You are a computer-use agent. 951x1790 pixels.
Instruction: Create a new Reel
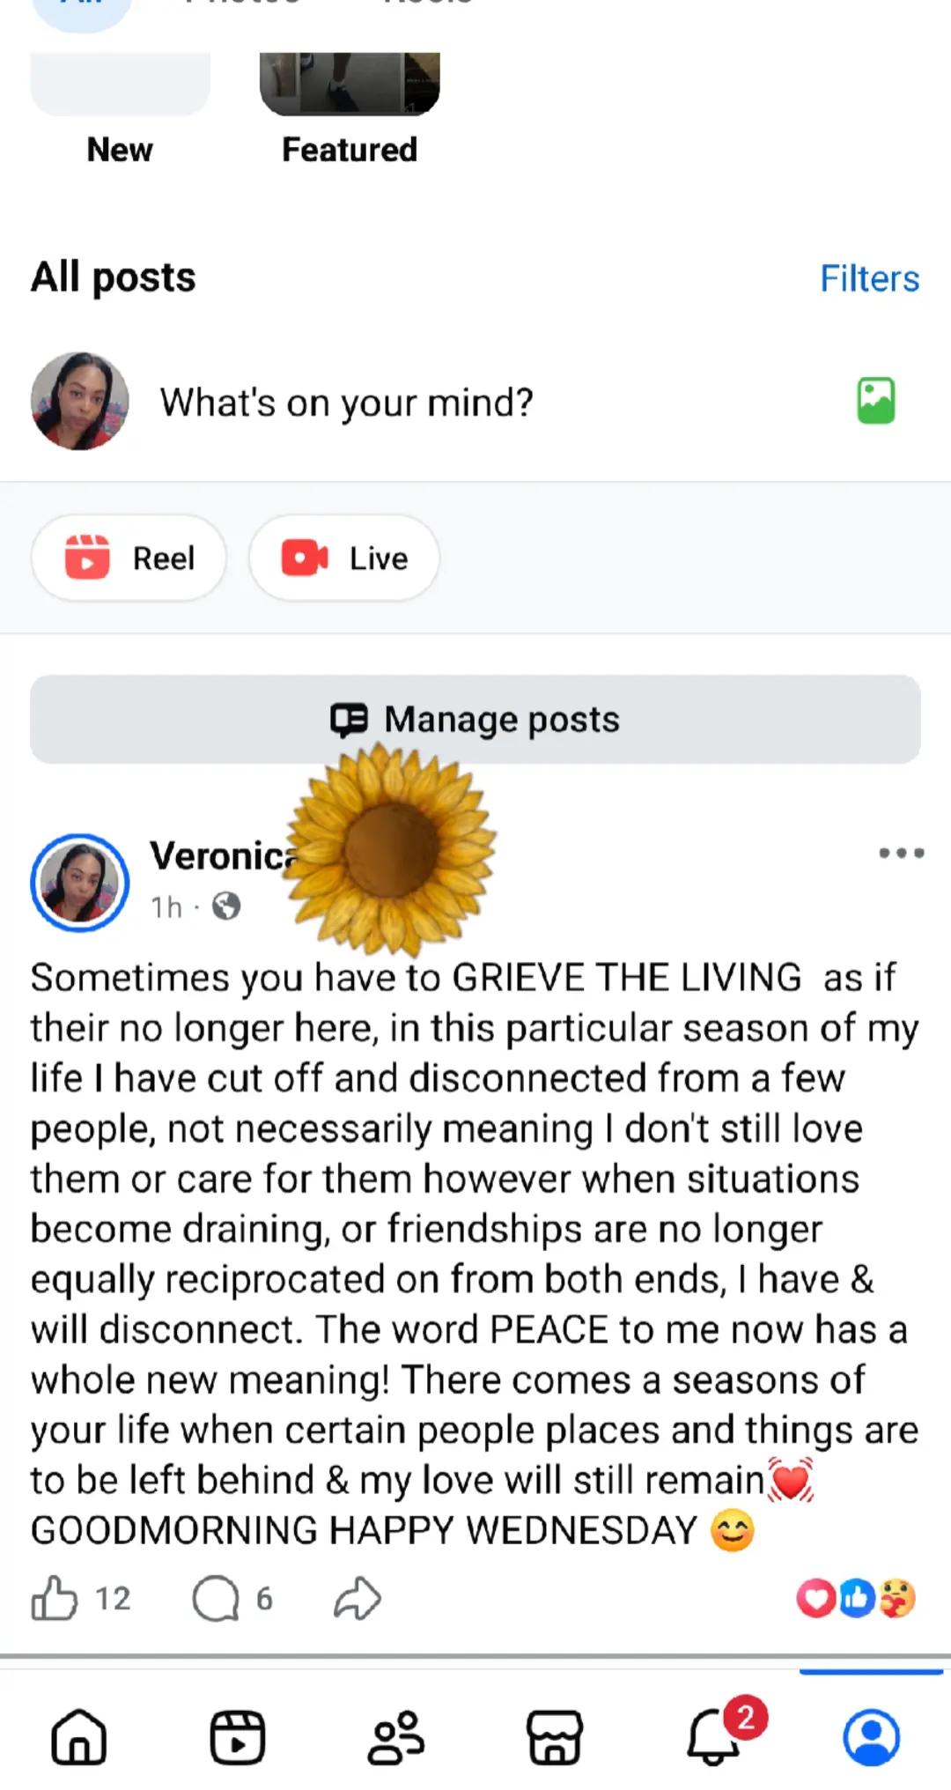coord(129,558)
